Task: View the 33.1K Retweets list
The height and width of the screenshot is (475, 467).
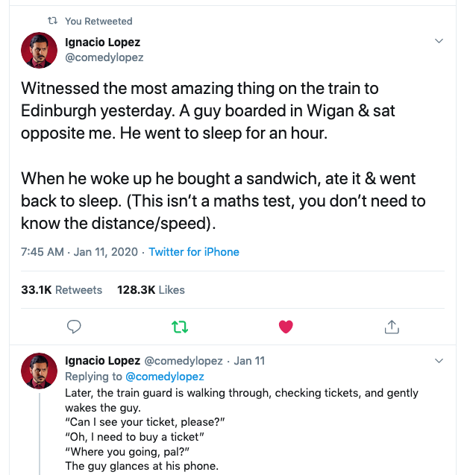Action: [x=62, y=289]
